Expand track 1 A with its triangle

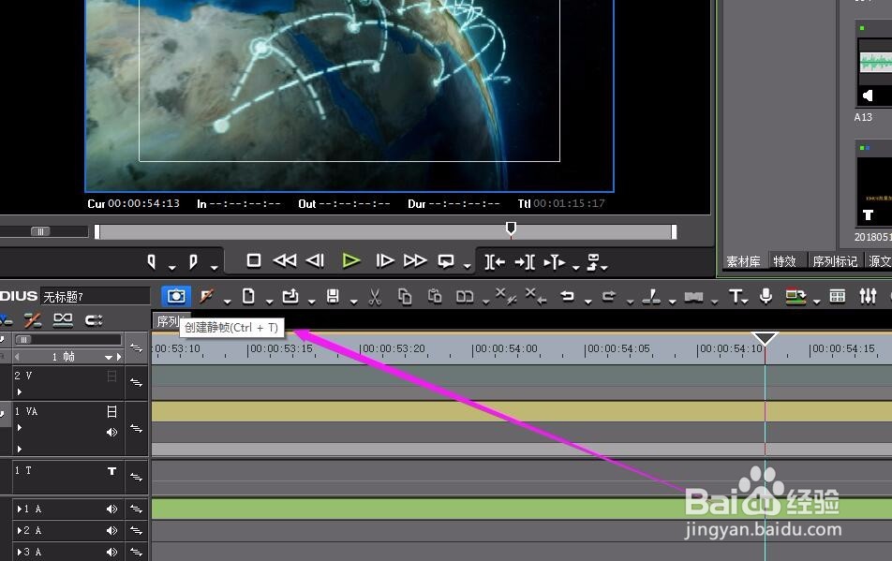point(20,509)
